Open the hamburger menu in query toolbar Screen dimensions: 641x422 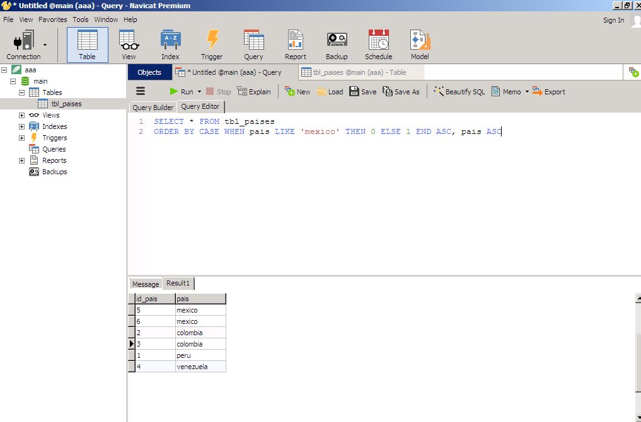click(141, 91)
